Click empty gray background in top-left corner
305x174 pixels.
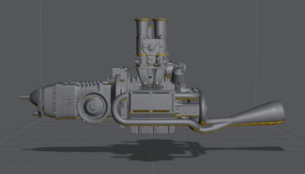pos(14,14)
